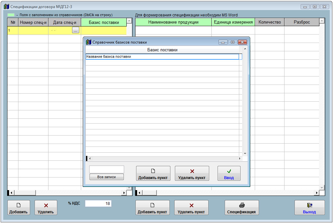
Task: Click Добавить button under specifications list
Action: [x=19, y=208]
